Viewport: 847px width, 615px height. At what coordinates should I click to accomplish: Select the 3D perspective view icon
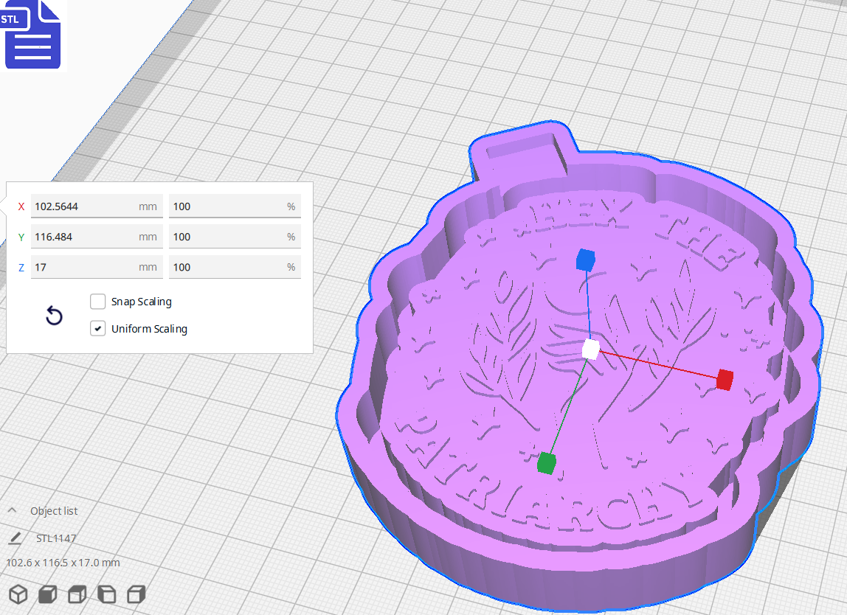(x=18, y=594)
